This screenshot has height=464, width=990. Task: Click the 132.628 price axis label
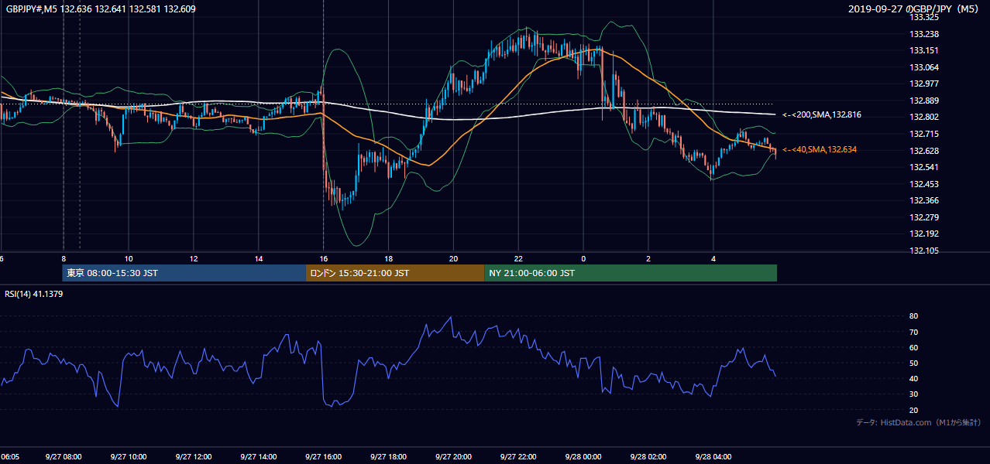[x=924, y=151]
